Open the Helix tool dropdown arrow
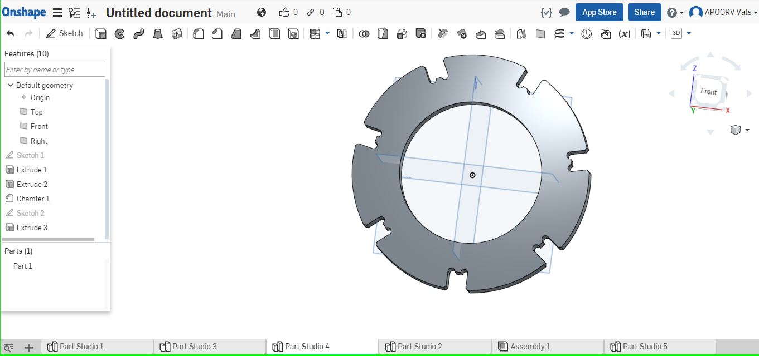Image resolution: width=759 pixels, height=356 pixels. (572, 33)
